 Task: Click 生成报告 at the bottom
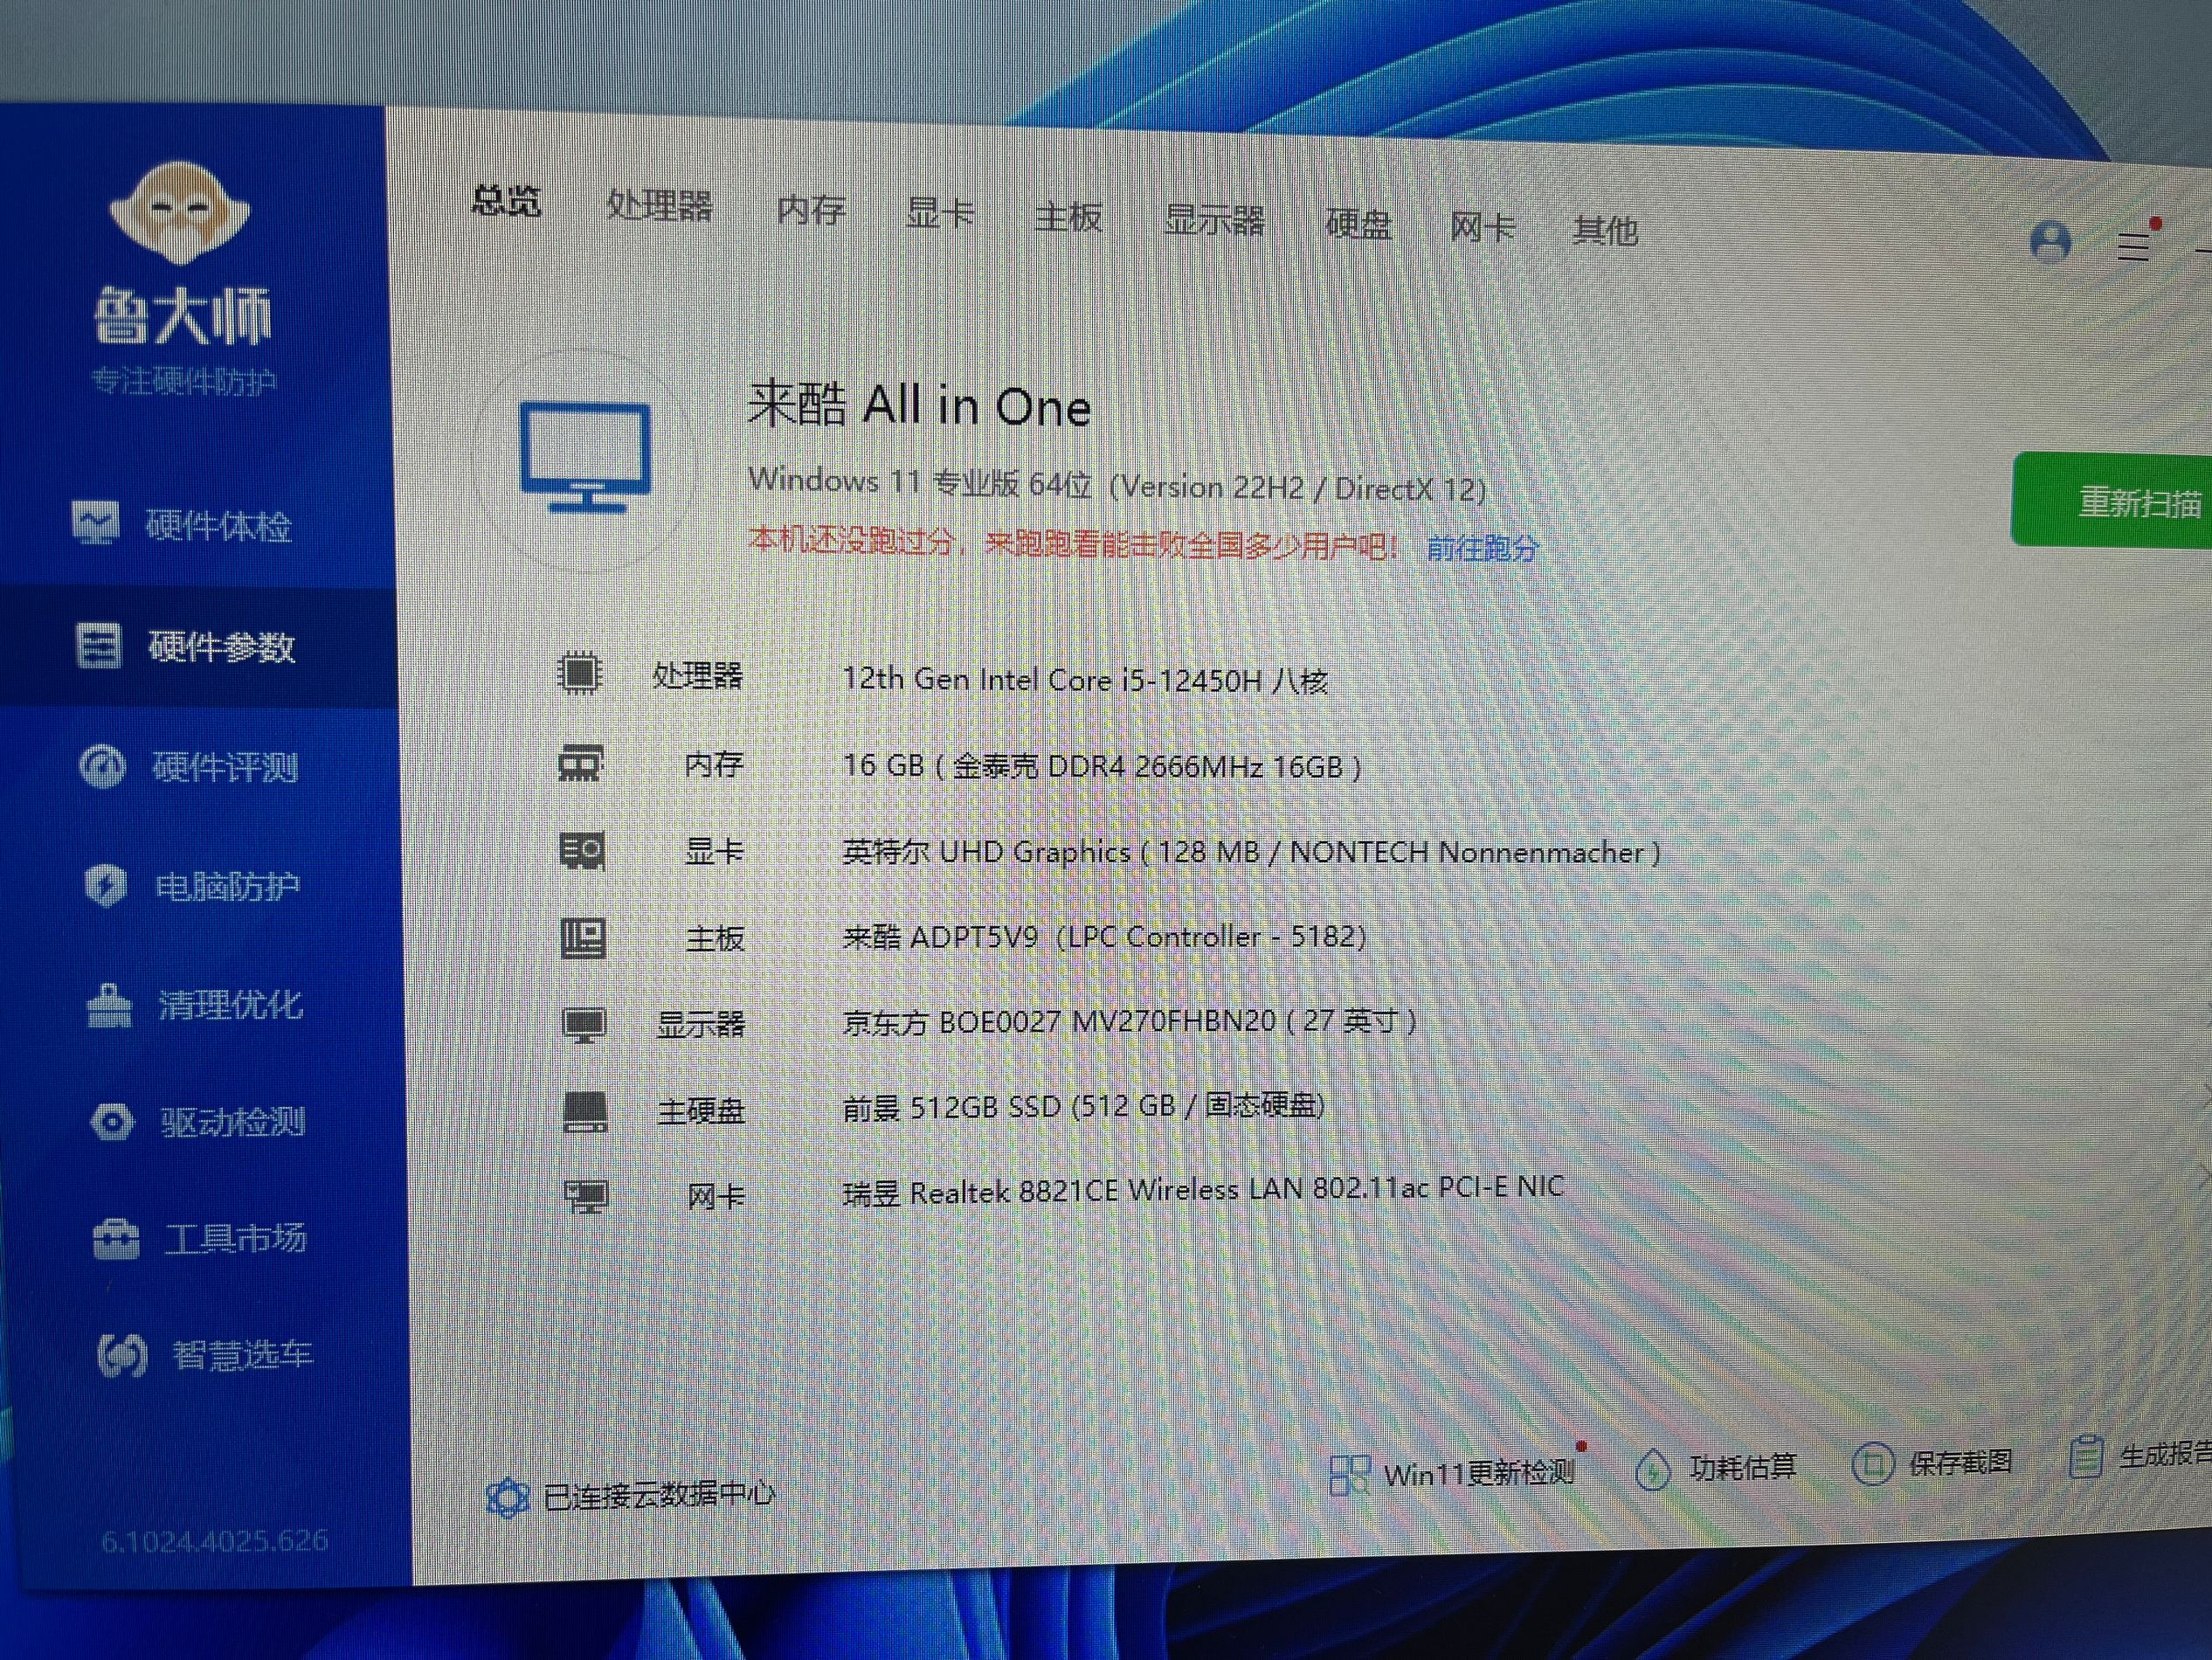2140,1456
